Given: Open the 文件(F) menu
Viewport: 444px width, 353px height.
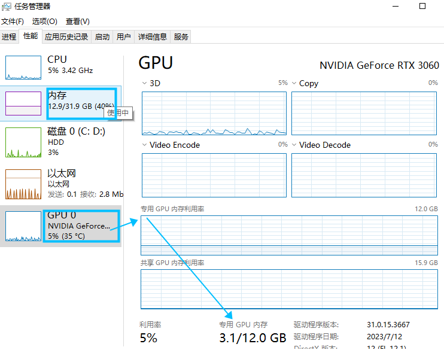Looking at the screenshot, I should point(12,22).
